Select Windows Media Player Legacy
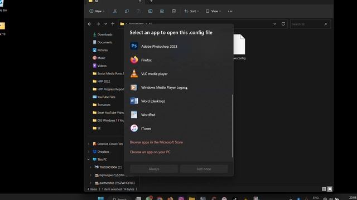Image resolution: width=357 pixels, height=200 pixels. (x=178, y=88)
